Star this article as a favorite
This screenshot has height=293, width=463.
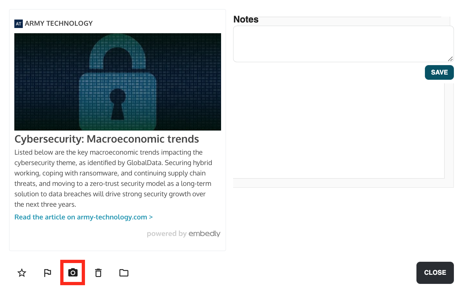[x=22, y=273]
